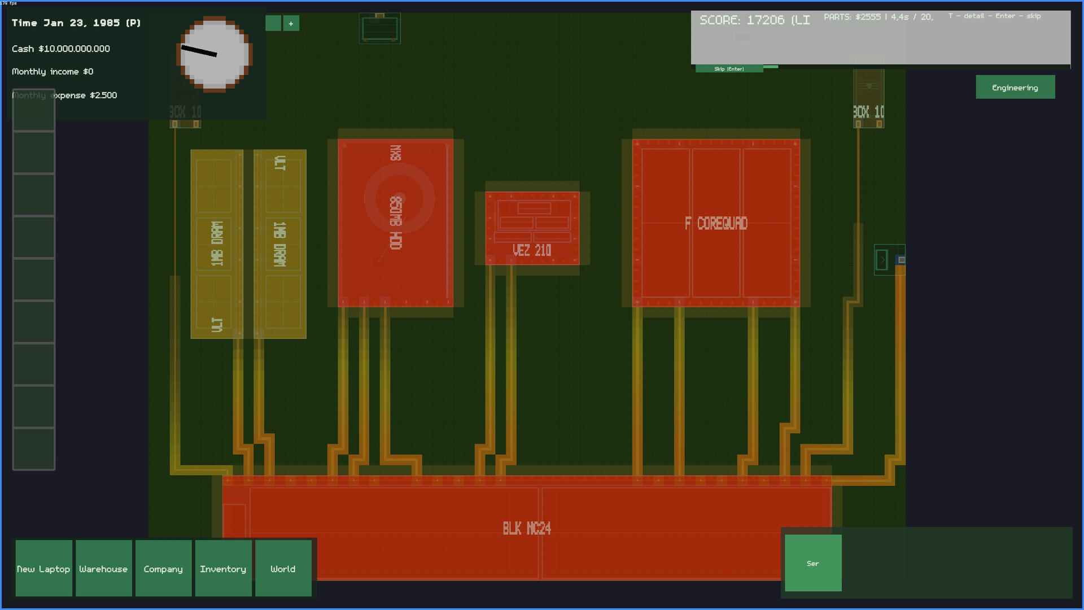Click the progress bar beside Skip button
Image resolution: width=1084 pixels, height=610 pixels.
point(771,67)
